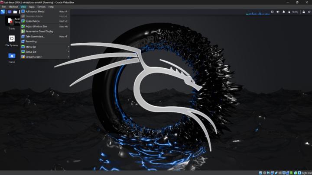Click the small lock beside the clock
This screenshot has height=175, width=312.
pyautogui.click(x=289, y=12)
